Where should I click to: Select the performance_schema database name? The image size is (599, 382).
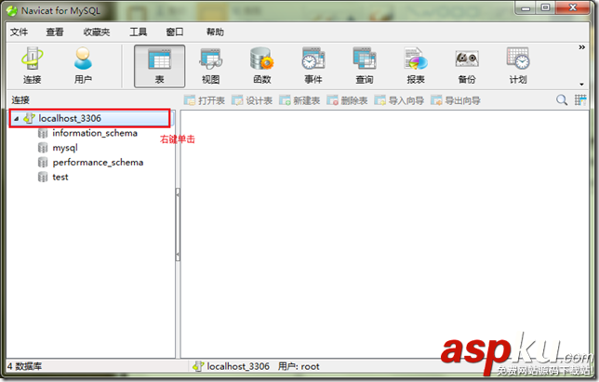[98, 163]
